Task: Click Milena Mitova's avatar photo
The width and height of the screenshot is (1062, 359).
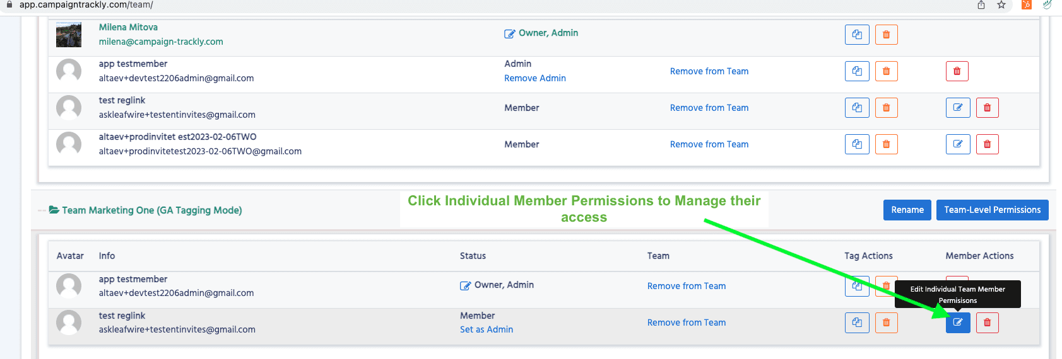Action: pos(69,35)
